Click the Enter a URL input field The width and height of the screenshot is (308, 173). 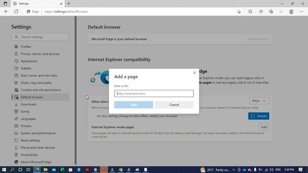point(154,93)
